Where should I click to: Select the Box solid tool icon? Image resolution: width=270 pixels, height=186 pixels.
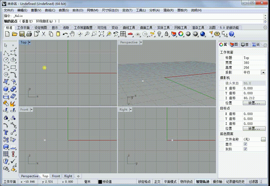(6, 89)
